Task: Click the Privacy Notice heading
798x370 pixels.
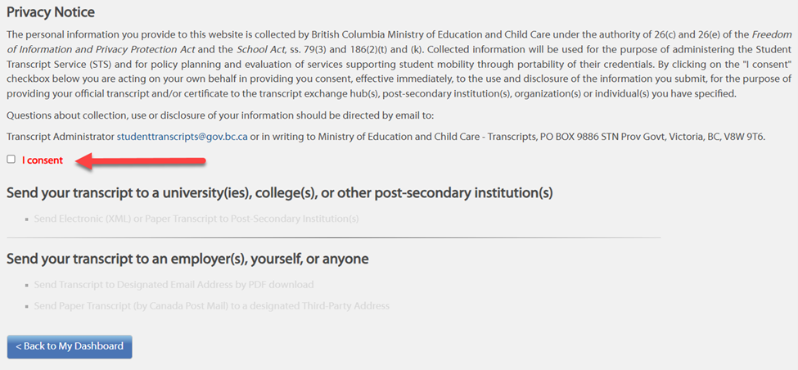Action: pos(51,12)
